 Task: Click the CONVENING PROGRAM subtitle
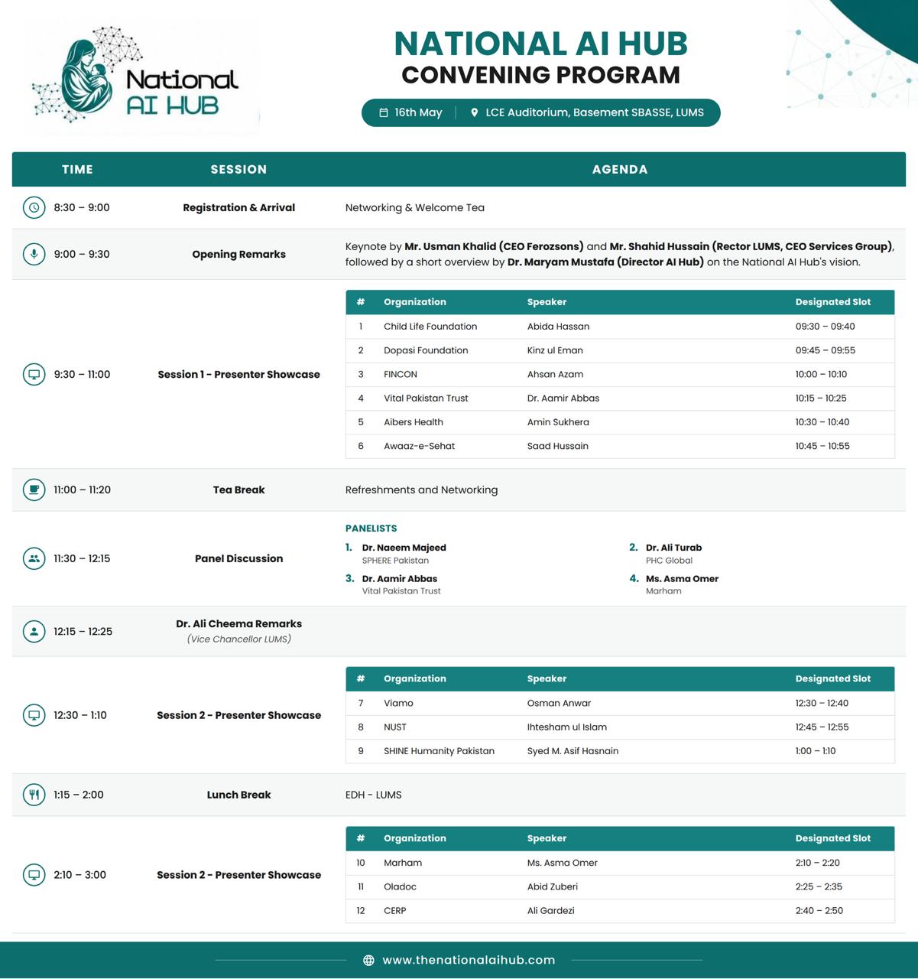click(x=541, y=75)
